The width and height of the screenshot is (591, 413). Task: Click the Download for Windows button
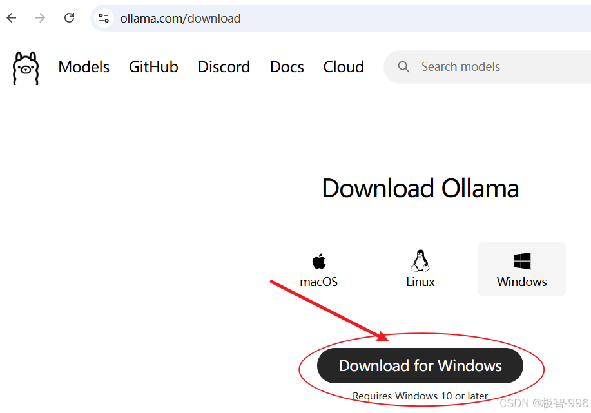click(x=420, y=365)
